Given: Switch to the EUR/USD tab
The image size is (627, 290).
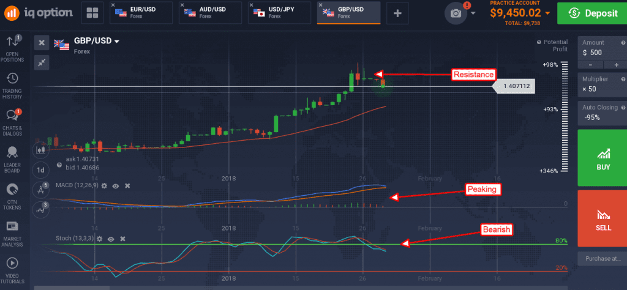Looking at the screenshot, I should click(141, 13).
